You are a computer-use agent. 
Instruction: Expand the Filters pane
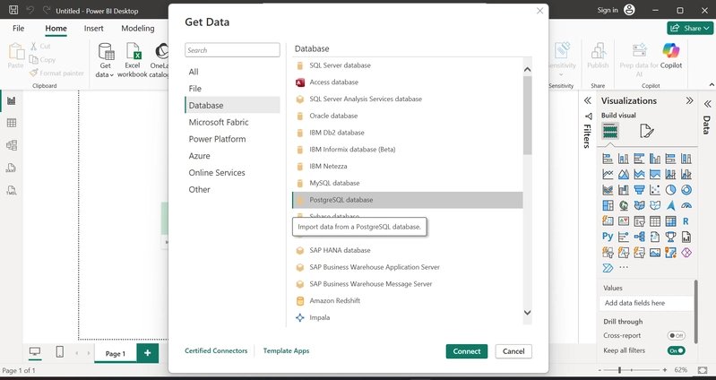pyautogui.click(x=588, y=100)
